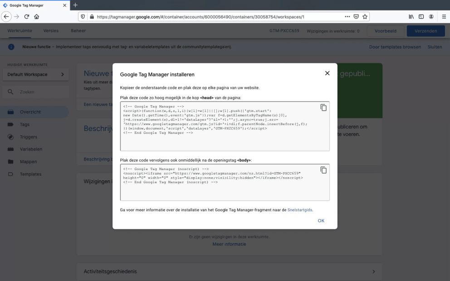Open Overzicht in the sidebar
The height and width of the screenshot is (281, 450).
click(34, 112)
